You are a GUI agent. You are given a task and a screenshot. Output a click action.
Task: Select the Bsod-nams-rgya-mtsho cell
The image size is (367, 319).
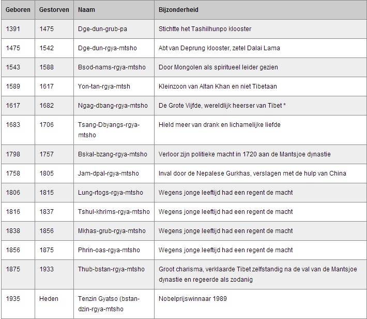click(x=112, y=67)
